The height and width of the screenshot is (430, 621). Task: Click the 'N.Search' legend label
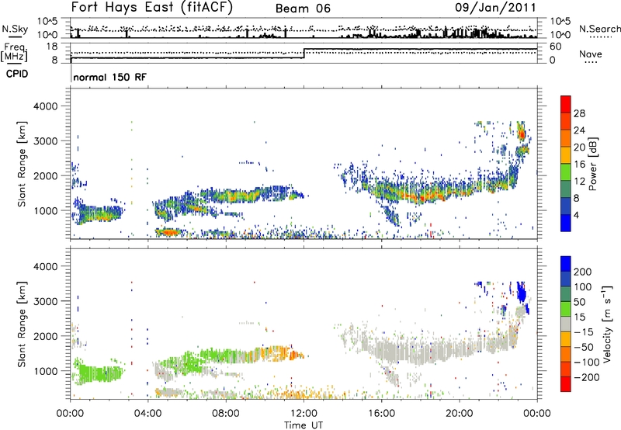pos(599,29)
